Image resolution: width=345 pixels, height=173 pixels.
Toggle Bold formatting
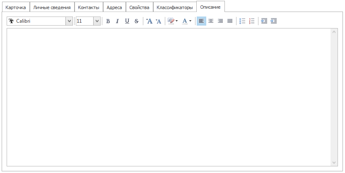click(108, 21)
